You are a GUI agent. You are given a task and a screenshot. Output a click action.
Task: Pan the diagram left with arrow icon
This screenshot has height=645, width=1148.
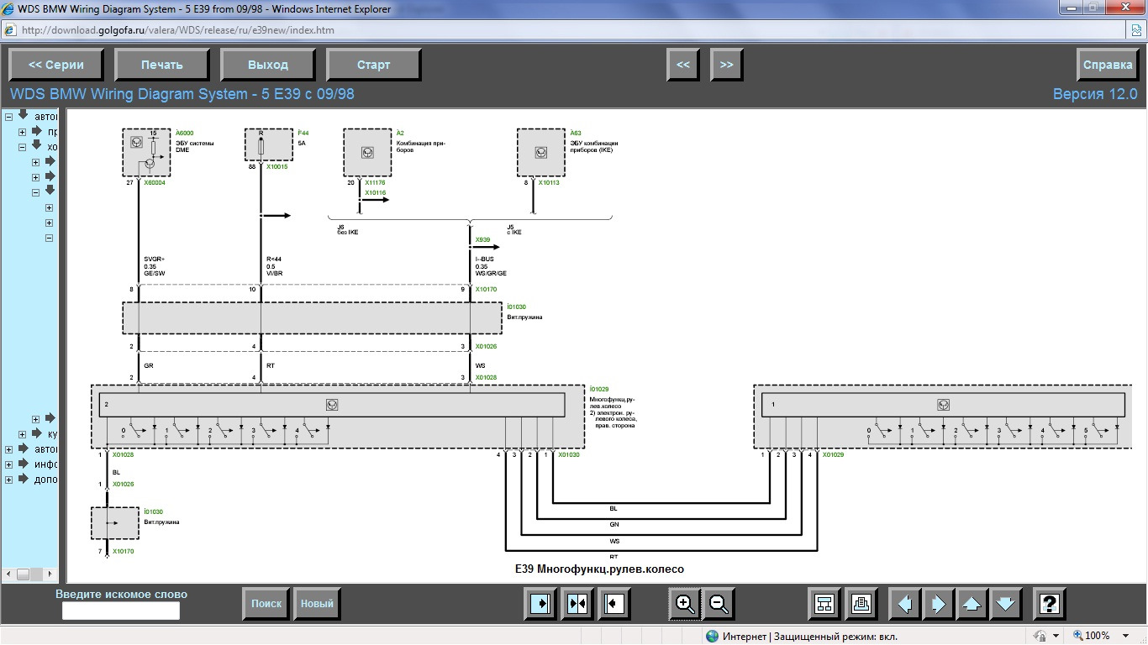(x=905, y=603)
